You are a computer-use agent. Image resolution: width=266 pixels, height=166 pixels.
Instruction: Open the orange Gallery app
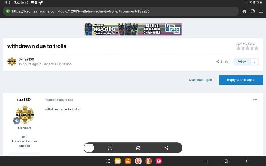[128, 161]
